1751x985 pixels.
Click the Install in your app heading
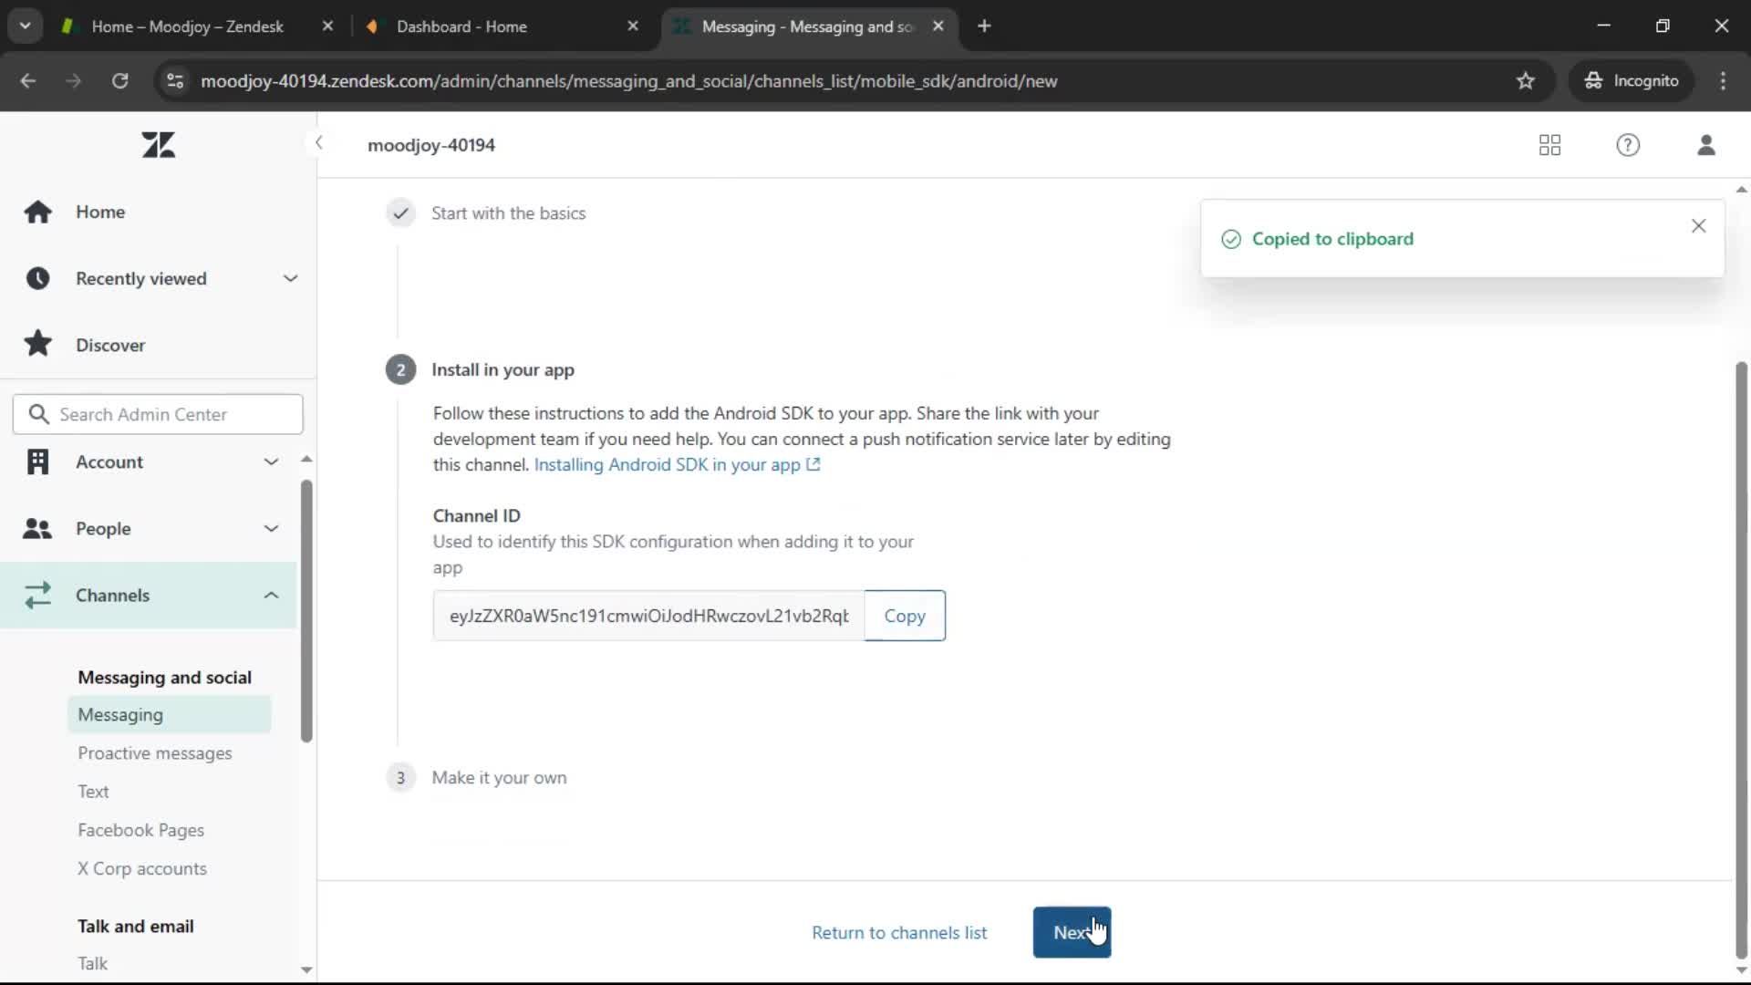503,370
